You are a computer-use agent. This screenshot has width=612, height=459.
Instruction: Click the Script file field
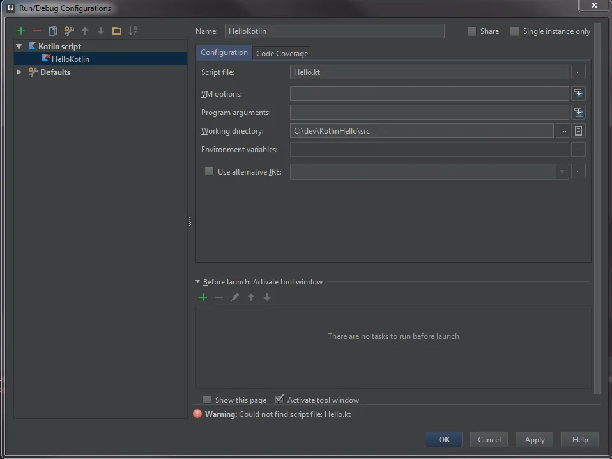click(429, 72)
